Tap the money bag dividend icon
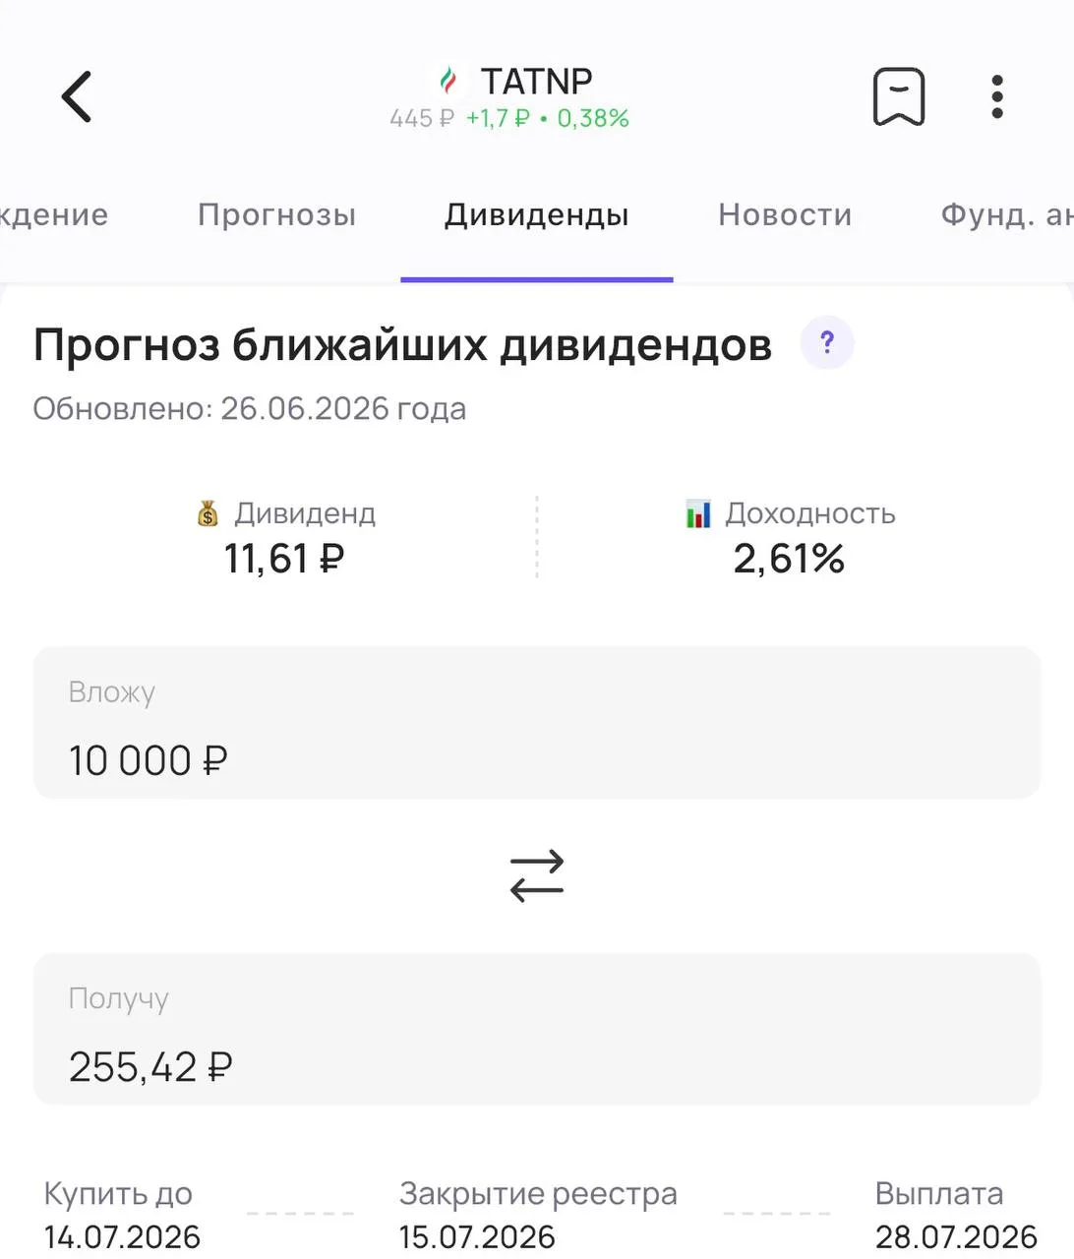 208,513
